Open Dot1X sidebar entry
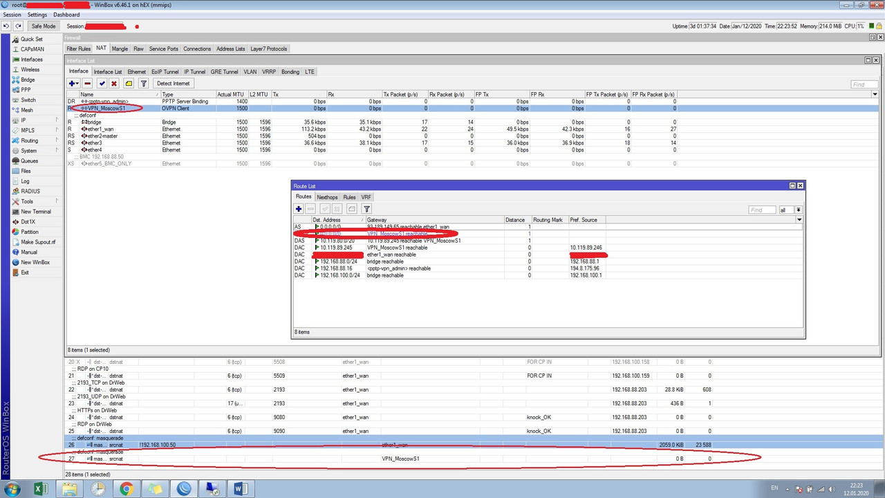This screenshot has width=885, height=498. point(28,221)
